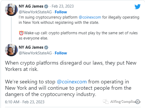Click the 'NY AG James' name on second tweet

[31, 47]
